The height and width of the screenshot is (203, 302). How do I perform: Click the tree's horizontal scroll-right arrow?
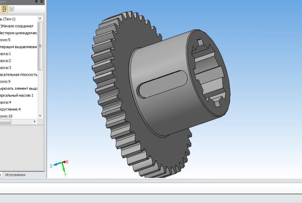click(x=35, y=121)
